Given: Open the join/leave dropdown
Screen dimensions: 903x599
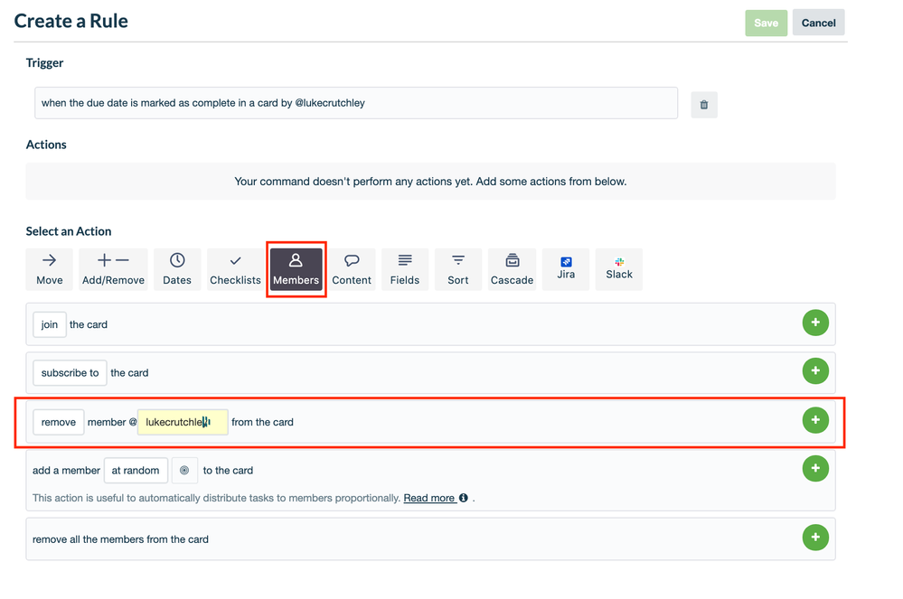Looking at the screenshot, I should coord(49,323).
